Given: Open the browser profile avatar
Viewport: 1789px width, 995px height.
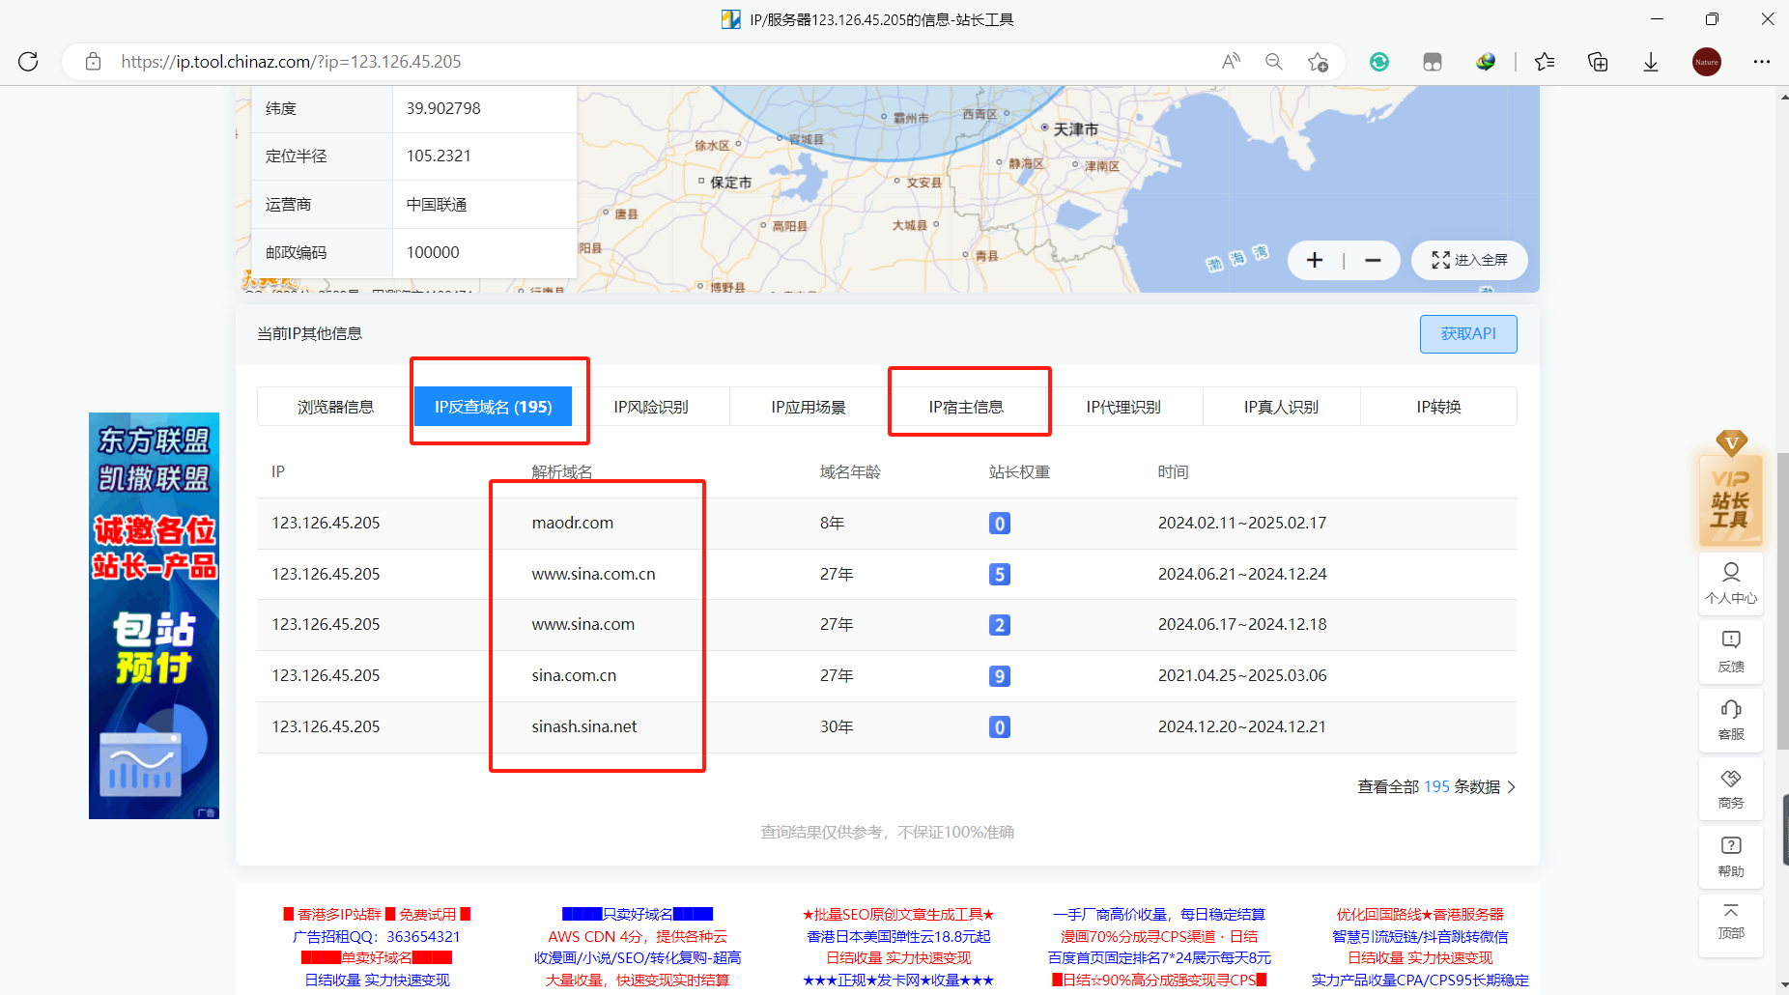Looking at the screenshot, I should pos(1707,62).
